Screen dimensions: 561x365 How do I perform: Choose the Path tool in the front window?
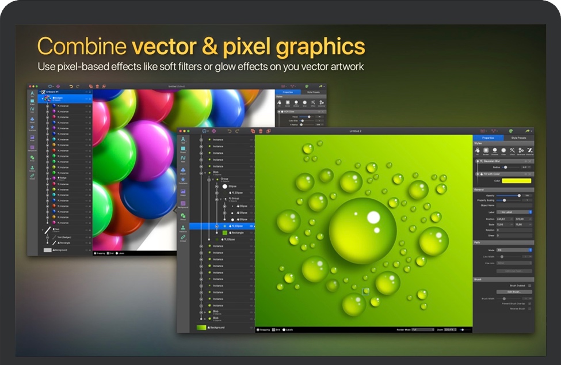coord(183,159)
